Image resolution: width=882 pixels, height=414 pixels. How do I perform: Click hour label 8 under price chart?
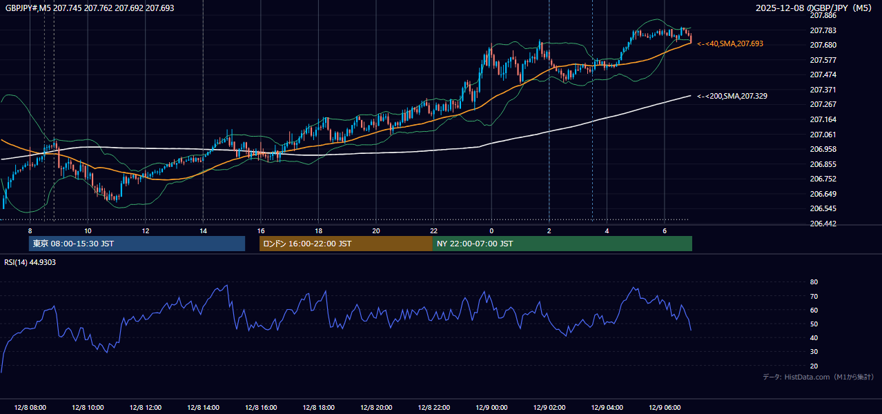(30, 230)
